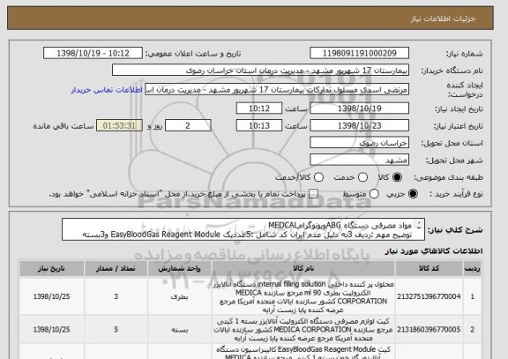
Task: Click the remaining days field showing 2
Action: click(x=188, y=125)
